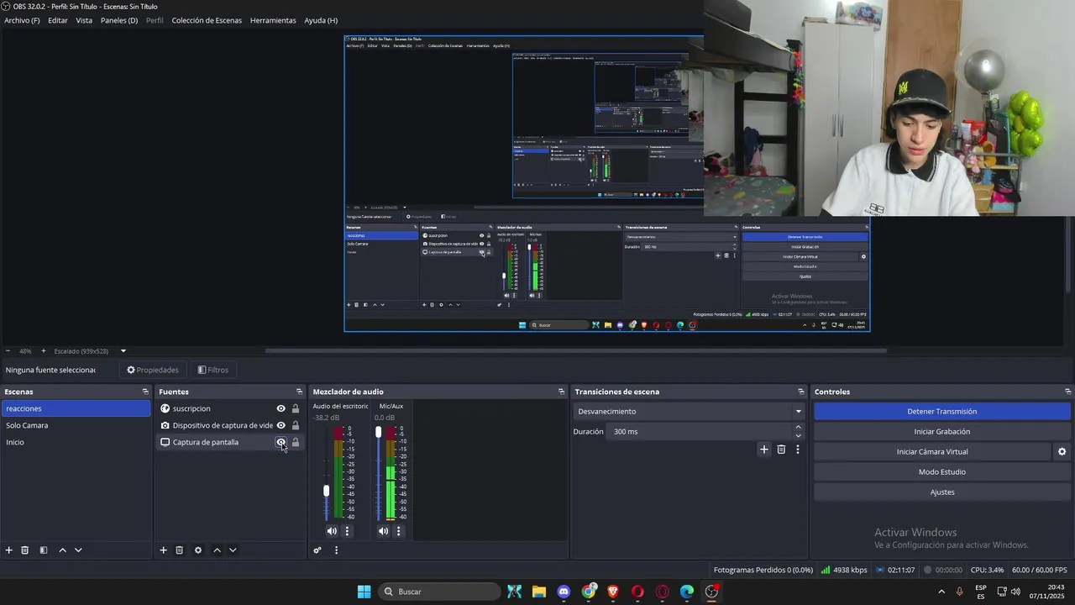This screenshot has height=605, width=1075.
Task: Select the Solo Camara scene
Action: tap(76, 425)
